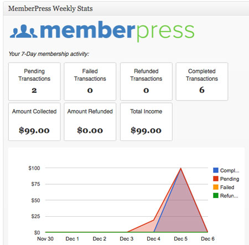The width and height of the screenshot is (249, 245).
Task: Select the Completed Transactions stat box
Action: (202, 82)
